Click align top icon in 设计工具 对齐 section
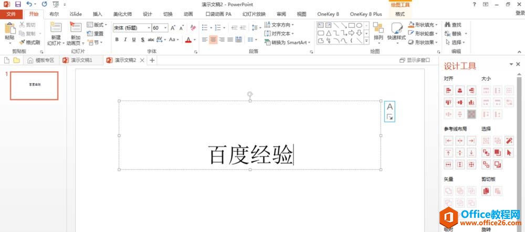Screen dimensions: 525x232 449,102
